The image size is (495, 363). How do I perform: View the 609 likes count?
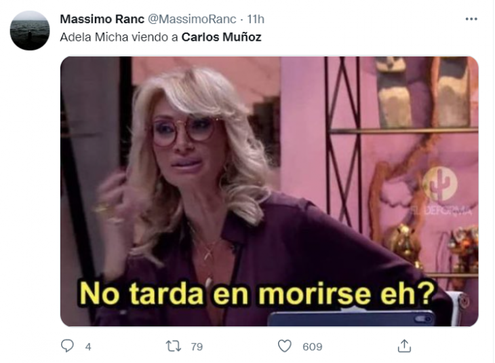coord(312,347)
